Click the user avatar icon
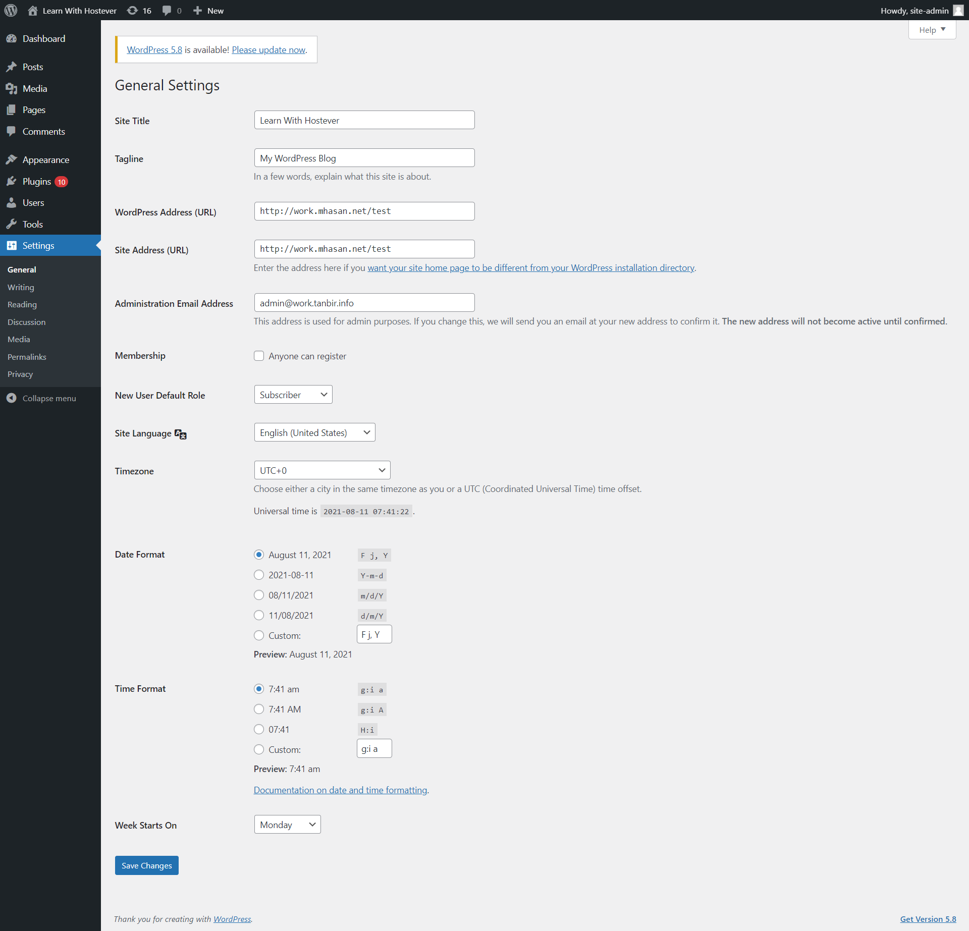Image resolution: width=969 pixels, height=931 pixels. pos(958,10)
